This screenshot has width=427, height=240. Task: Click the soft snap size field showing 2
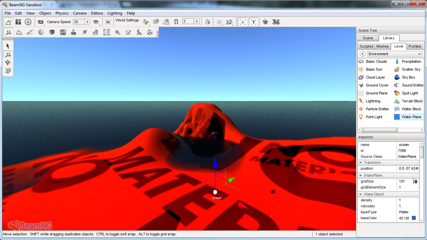188,21
